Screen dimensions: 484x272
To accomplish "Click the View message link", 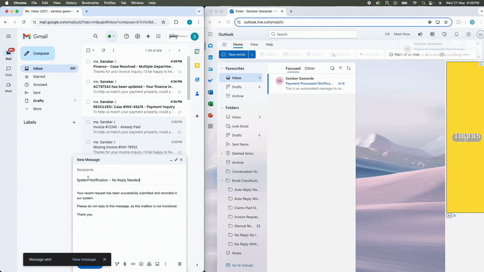I will click(x=84, y=259).
